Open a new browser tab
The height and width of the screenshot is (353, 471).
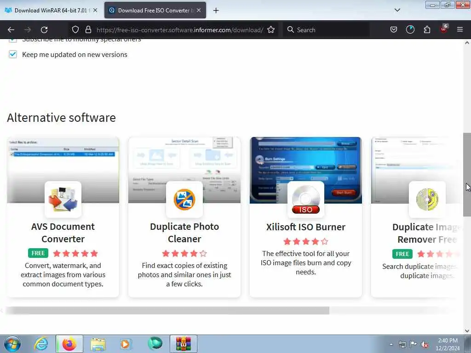(x=216, y=11)
